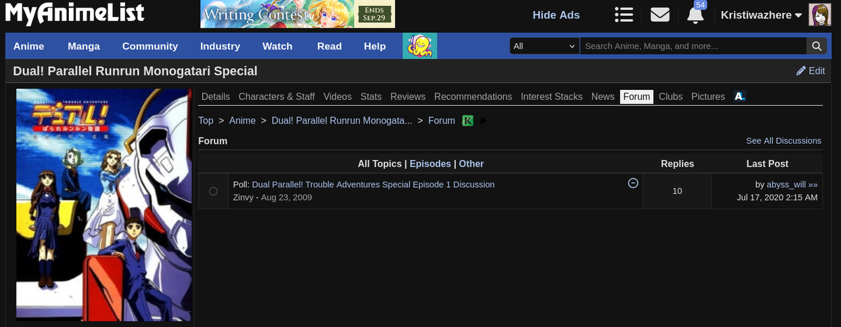Open the list menu icon

(624, 14)
